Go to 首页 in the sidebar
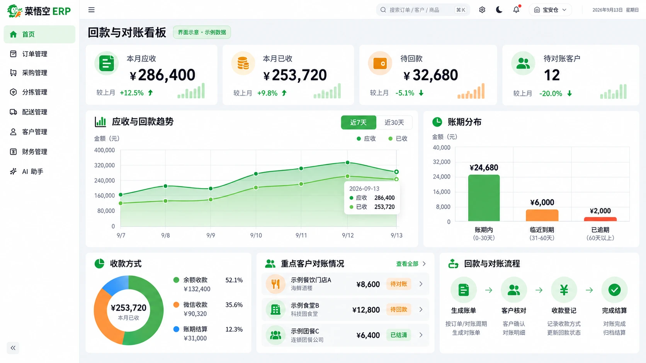The image size is (646, 363). pyautogui.click(x=39, y=34)
